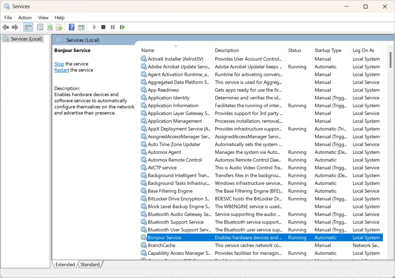Image resolution: width=395 pixels, height=278 pixels.
Task: Click gear icon beside BranchCache
Action: pos(144,245)
